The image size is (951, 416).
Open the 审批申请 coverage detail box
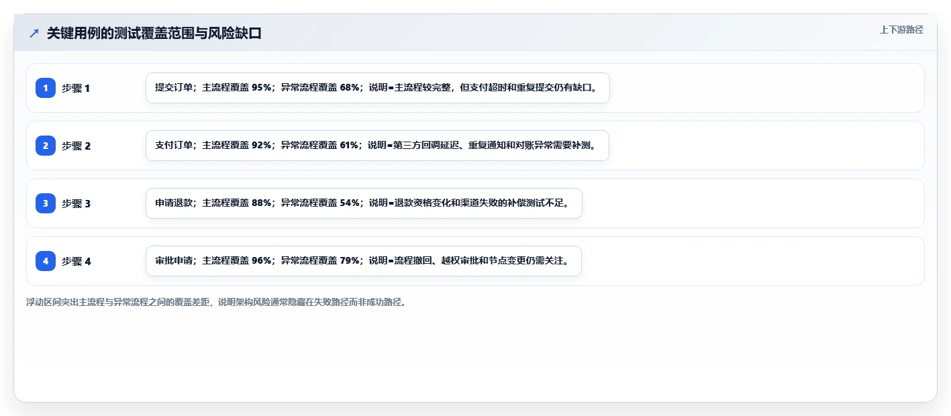coord(363,261)
